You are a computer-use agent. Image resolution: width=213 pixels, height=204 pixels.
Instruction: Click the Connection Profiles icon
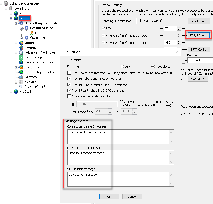[x=21, y=62]
